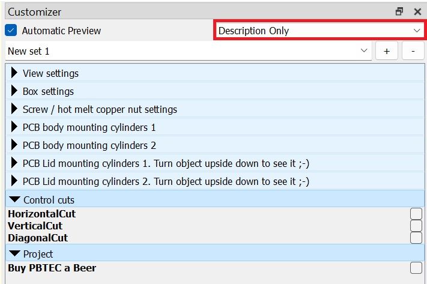Enable the DiagonalCut checkbox
This screenshot has height=284, width=427.
416,238
